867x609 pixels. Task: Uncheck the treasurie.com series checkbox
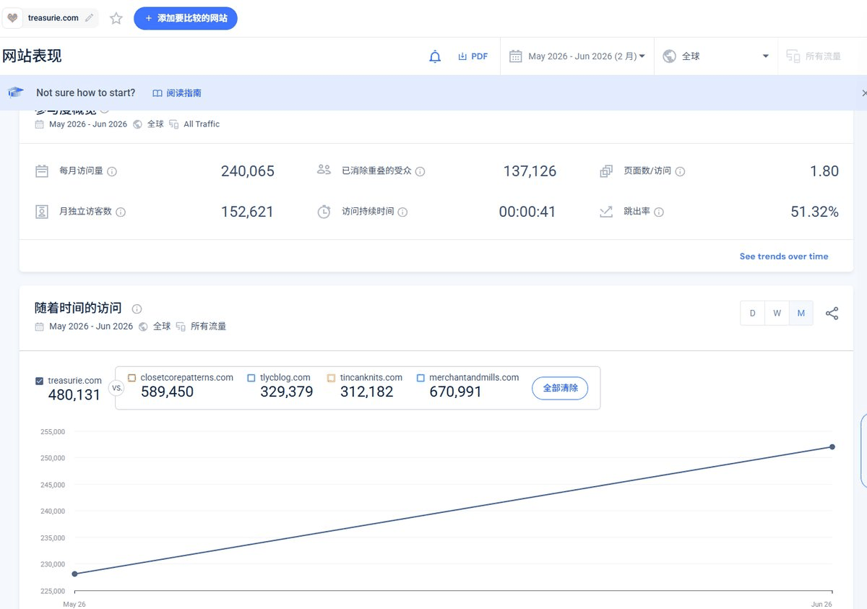pyautogui.click(x=39, y=381)
